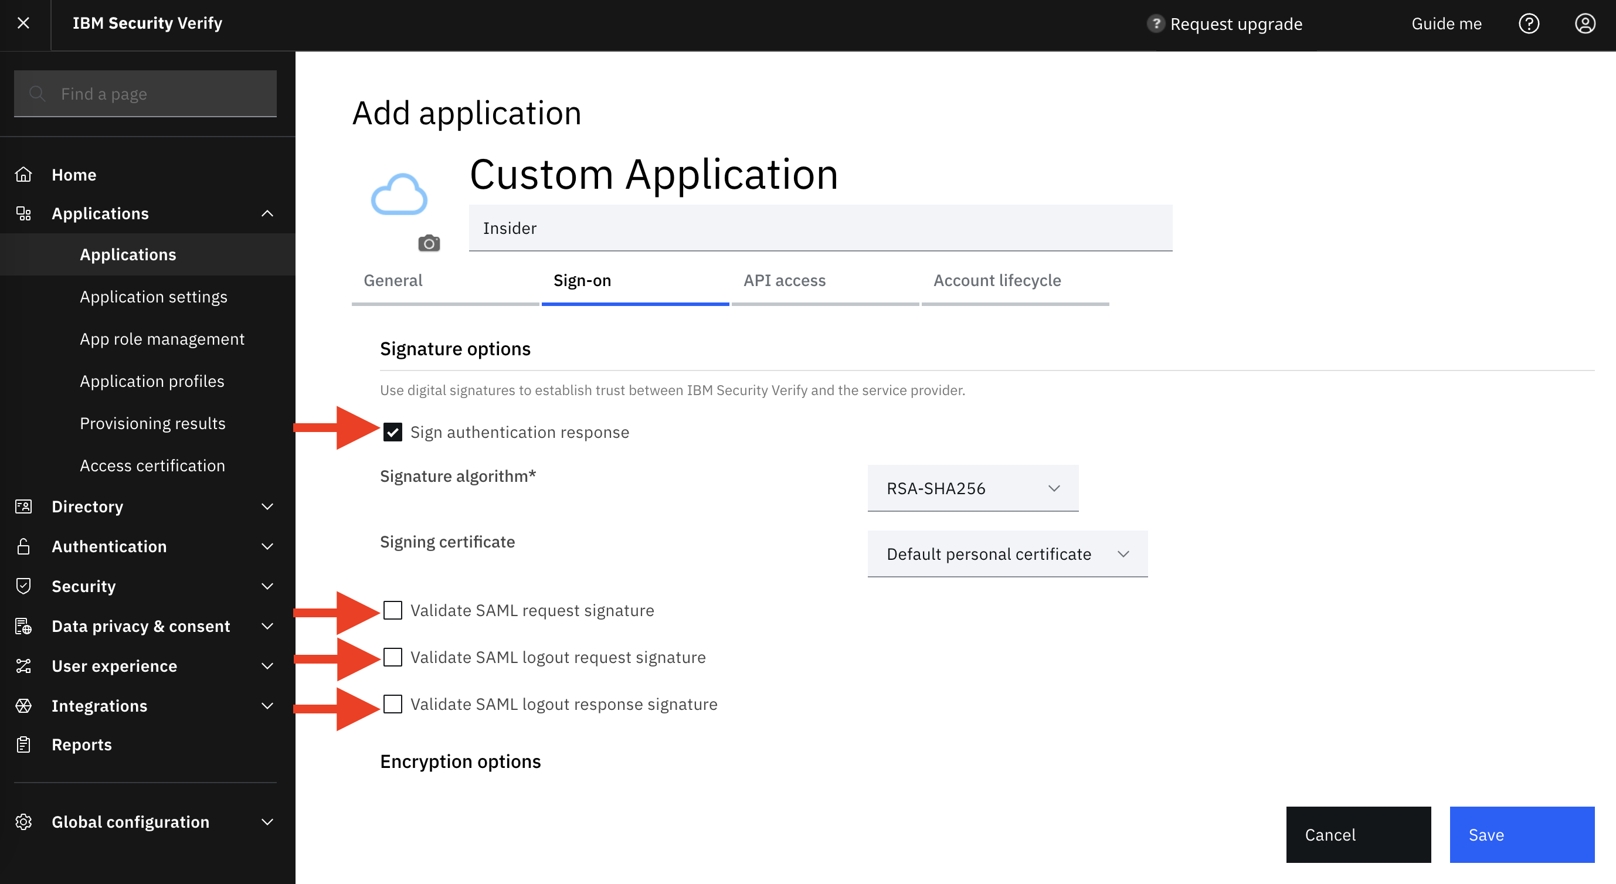Viewport: 1616px width, 884px height.
Task: Open the Default personal certificate dropdown
Action: coord(1007,553)
